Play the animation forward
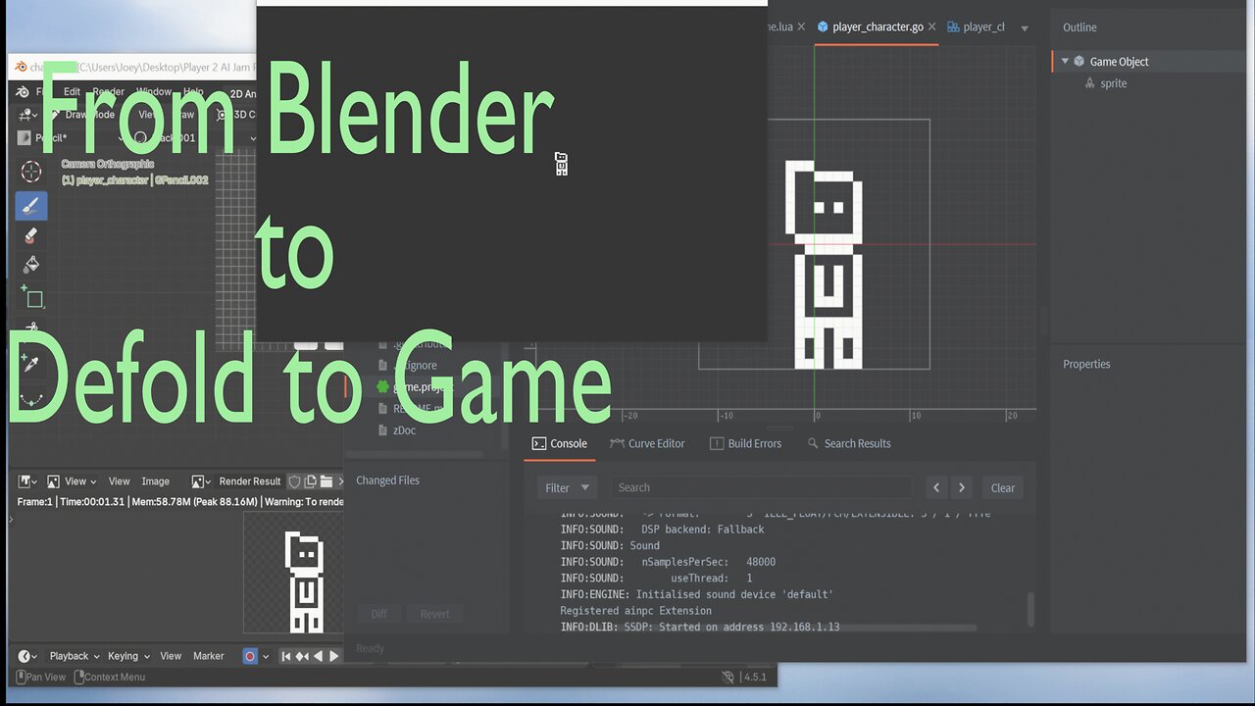The image size is (1255, 706). pyautogui.click(x=333, y=656)
